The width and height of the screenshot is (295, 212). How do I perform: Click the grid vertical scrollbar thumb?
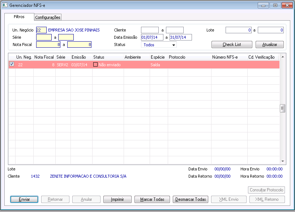(282, 108)
